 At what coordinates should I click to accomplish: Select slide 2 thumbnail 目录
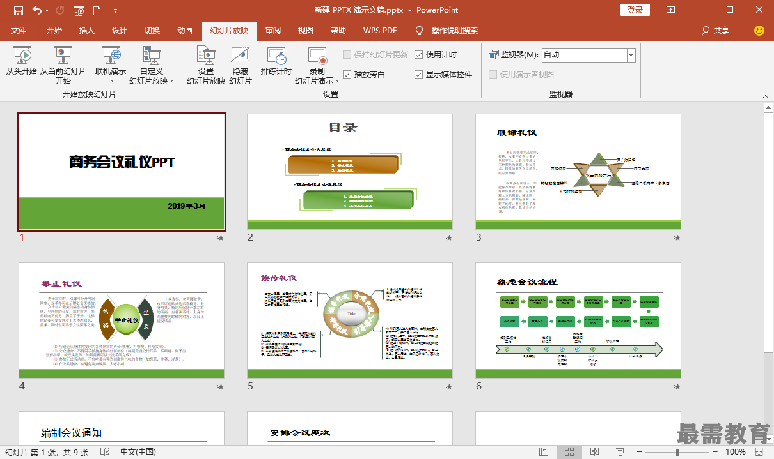click(350, 172)
